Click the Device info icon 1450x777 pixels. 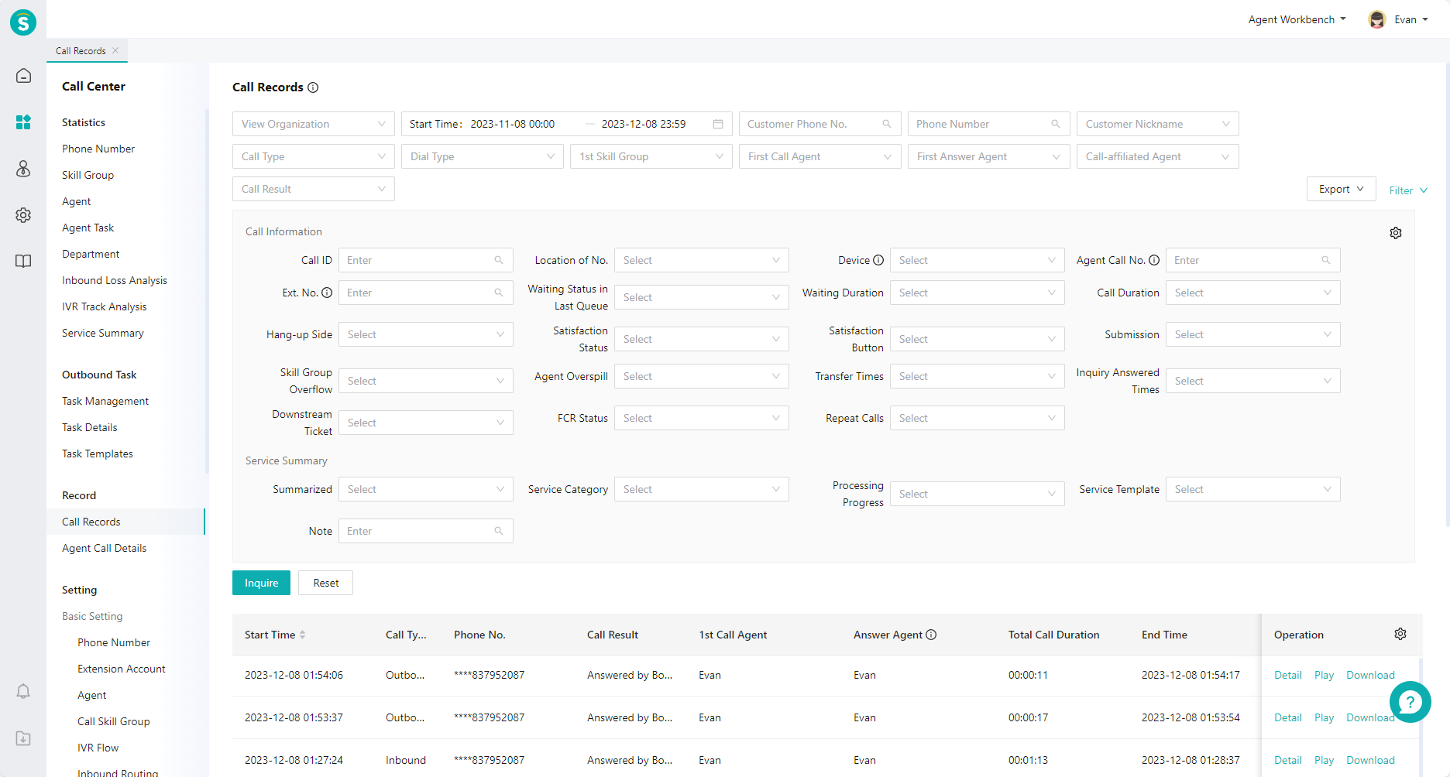pos(878,260)
